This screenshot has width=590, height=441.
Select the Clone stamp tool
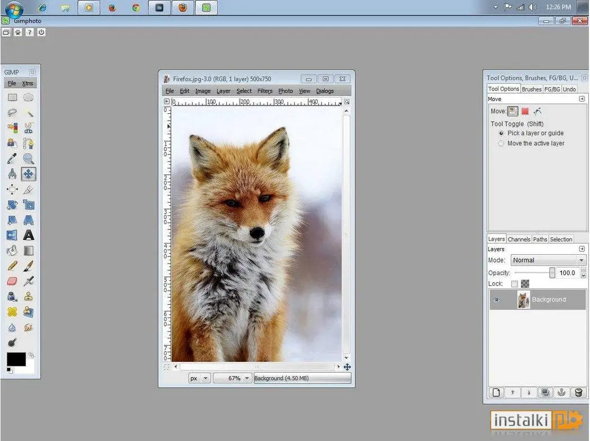tap(28, 297)
